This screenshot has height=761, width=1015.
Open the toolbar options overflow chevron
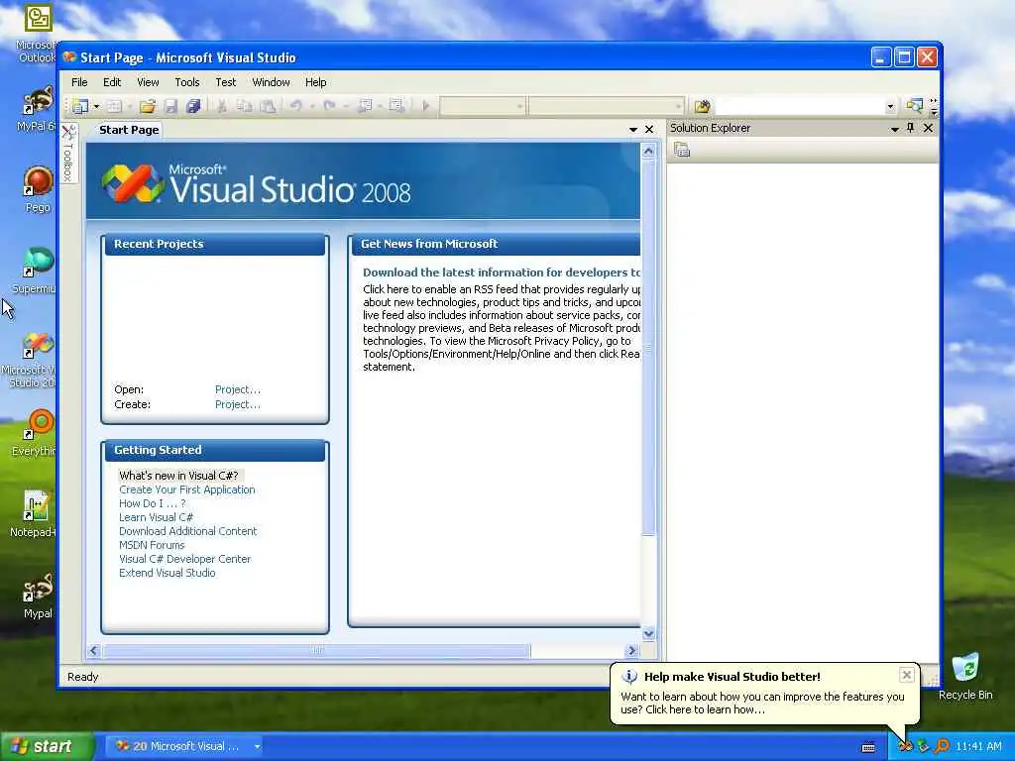click(x=934, y=107)
